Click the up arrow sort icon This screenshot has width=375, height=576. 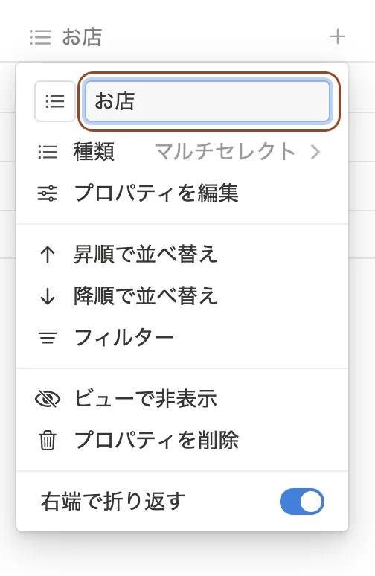pyautogui.click(x=48, y=255)
